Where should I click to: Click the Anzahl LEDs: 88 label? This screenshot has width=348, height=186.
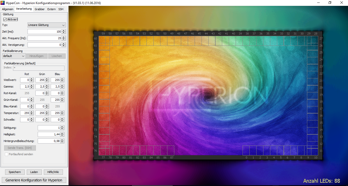tap(322, 181)
